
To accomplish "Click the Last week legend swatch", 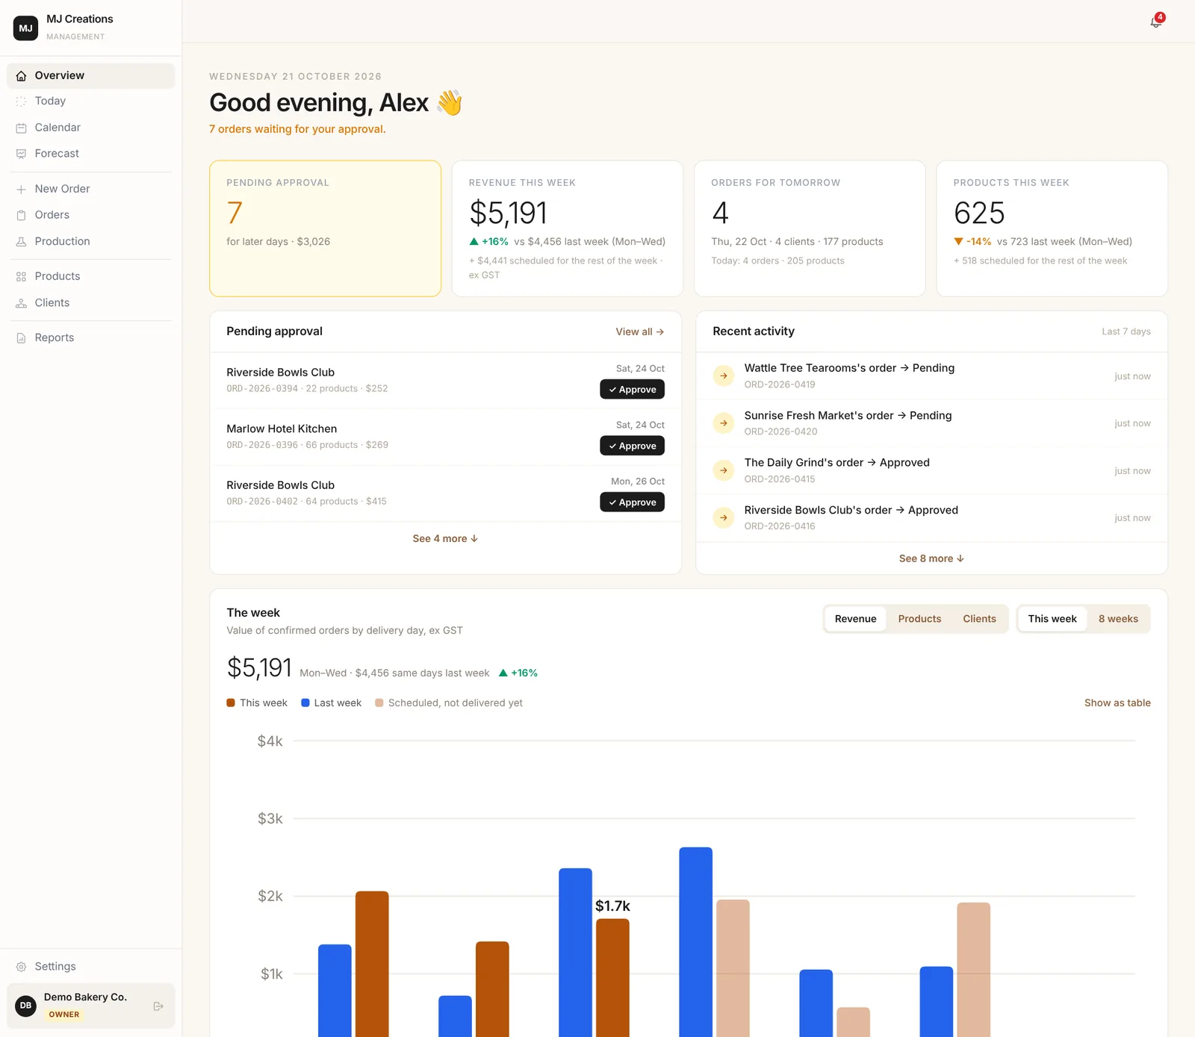I will coord(305,703).
